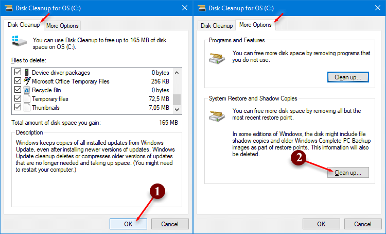
Task: Click OK in the left Disk Cleanup window
Action: [x=128, y=224]
